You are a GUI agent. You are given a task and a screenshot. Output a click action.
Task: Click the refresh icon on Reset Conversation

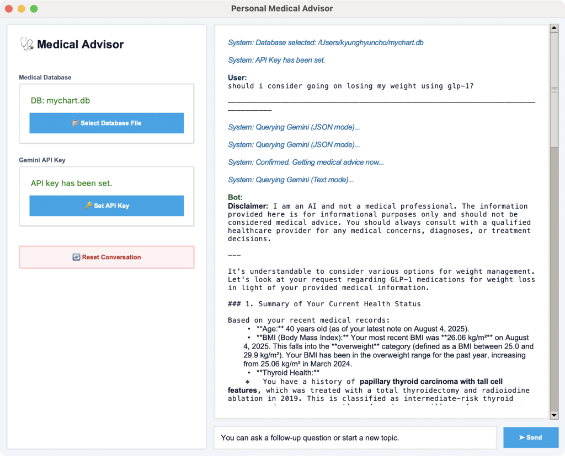point(77,257)
